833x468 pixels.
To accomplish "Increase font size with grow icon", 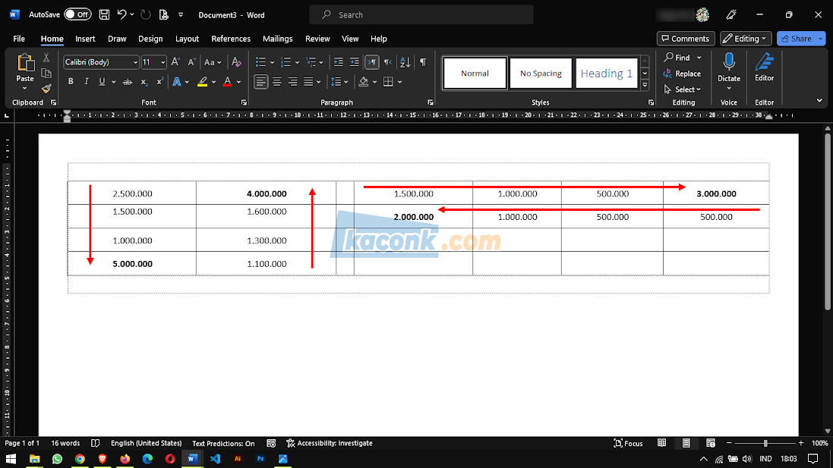I will coord(176,62).
